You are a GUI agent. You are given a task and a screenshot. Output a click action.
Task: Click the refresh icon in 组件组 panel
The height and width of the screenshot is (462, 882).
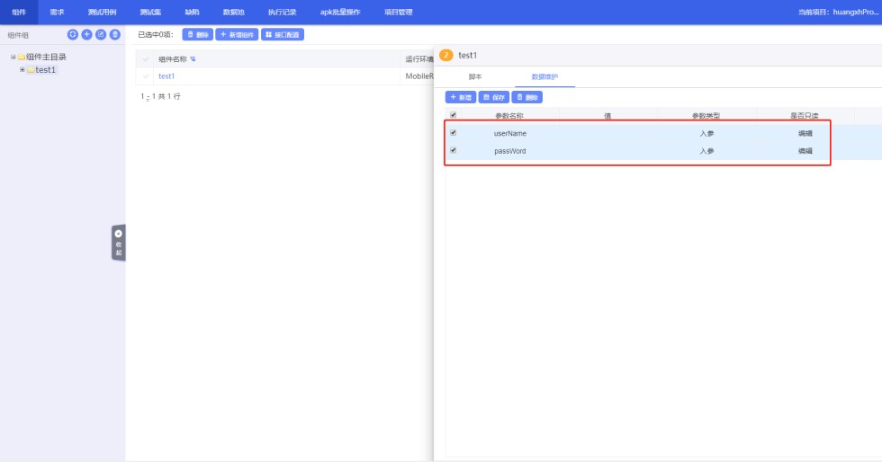73,34
